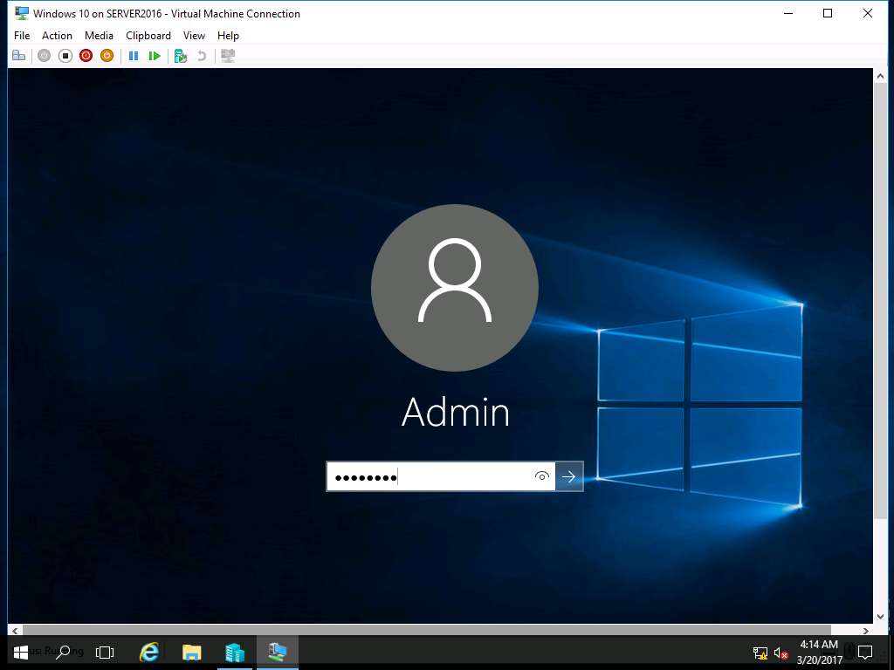Minimize the Virtual Machine Connection window
This screenshot has width=894, height=670.
click(788, 13)
